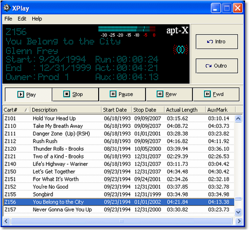Select cart Z110 Take My Breath Away
Viewport: 249px width, 231px height.
tap(119, 126)
